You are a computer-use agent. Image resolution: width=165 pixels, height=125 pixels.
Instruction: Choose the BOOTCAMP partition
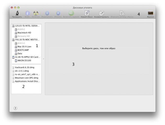point(23,50)
